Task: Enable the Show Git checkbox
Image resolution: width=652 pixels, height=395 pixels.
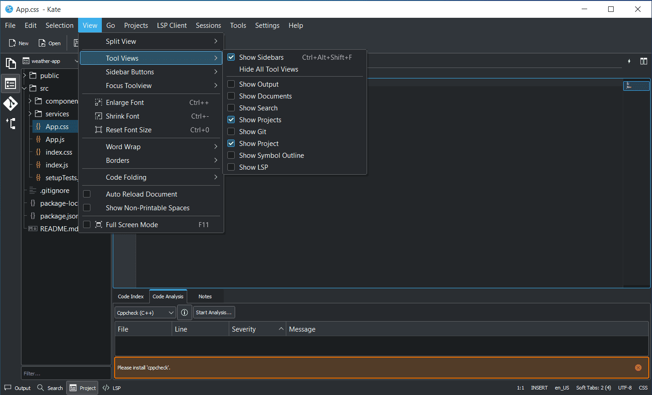Action: tap(231, 132)
